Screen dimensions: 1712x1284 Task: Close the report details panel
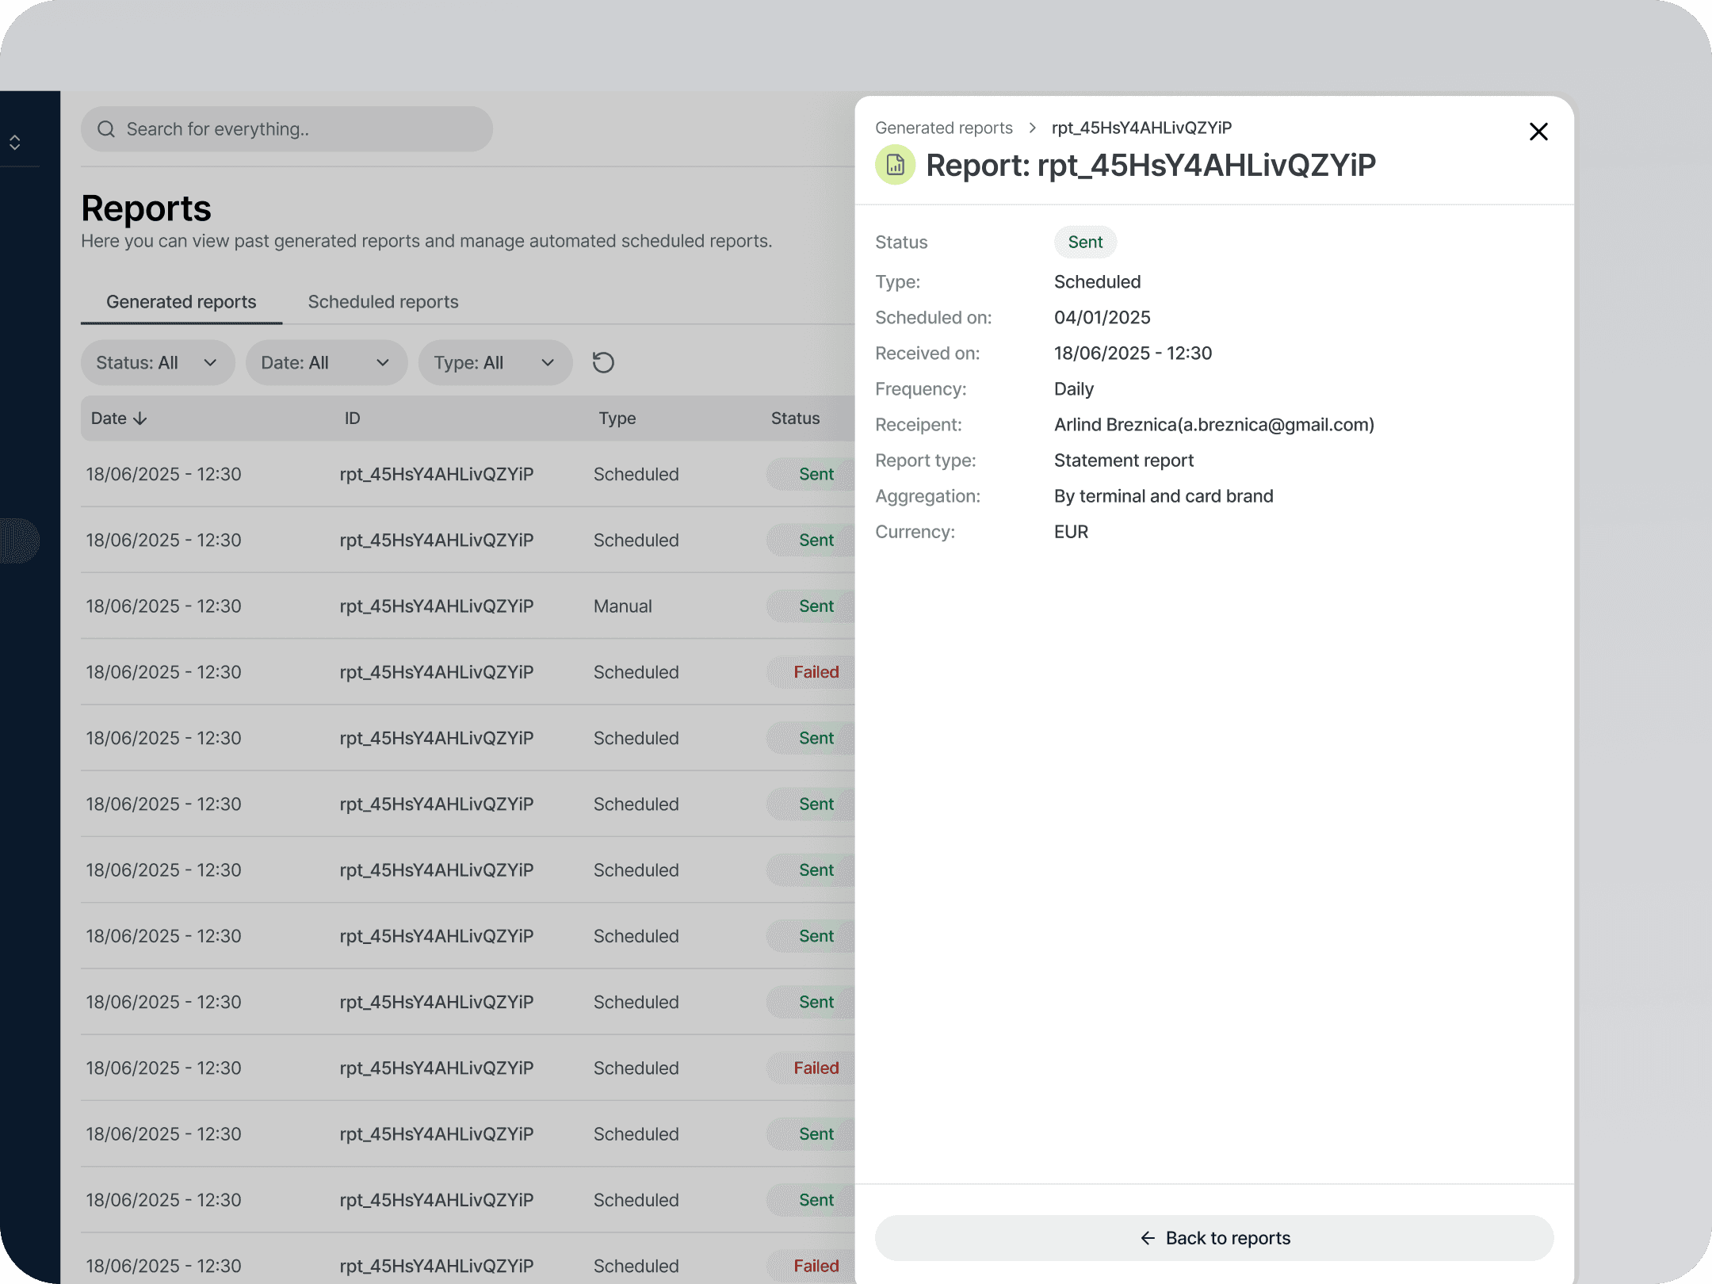pyautogui.click(x=1538, y=132)
